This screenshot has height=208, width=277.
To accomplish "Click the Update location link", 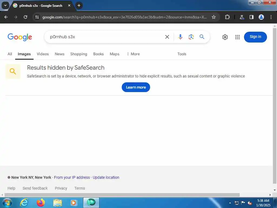I will tap(106, 177).
